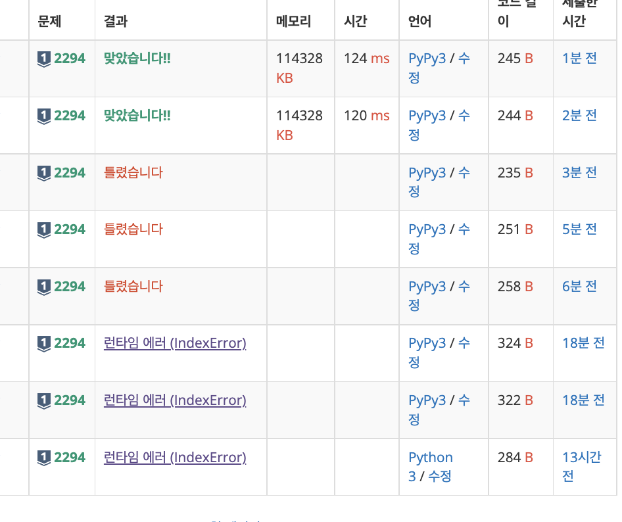Image resolution: width=622 pixels, height=522 pixels.
Task: Open 런타임 에러 (IndexError) details for the 322 B submission
Action: (x=175, y=400)
